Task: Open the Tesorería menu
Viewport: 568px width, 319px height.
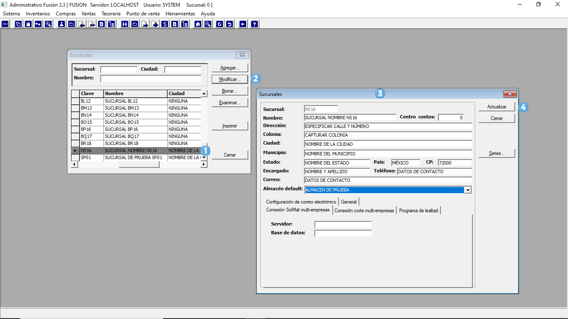Action: coord(111,14)
